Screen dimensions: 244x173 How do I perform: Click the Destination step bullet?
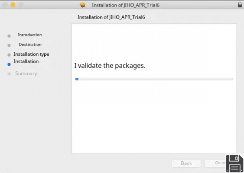click(x=9, y=45)
